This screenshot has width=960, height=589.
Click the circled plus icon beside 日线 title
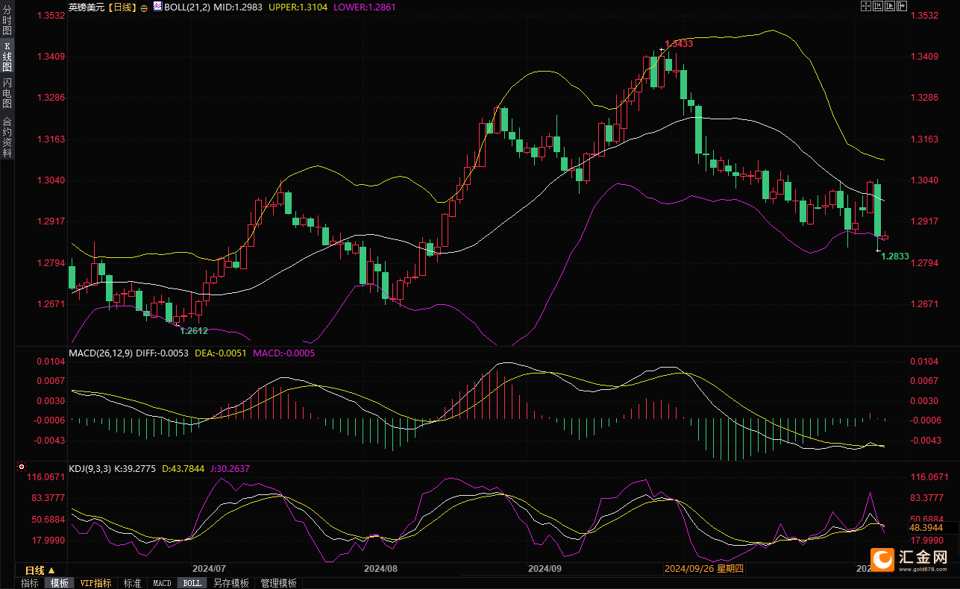[144, 7]
